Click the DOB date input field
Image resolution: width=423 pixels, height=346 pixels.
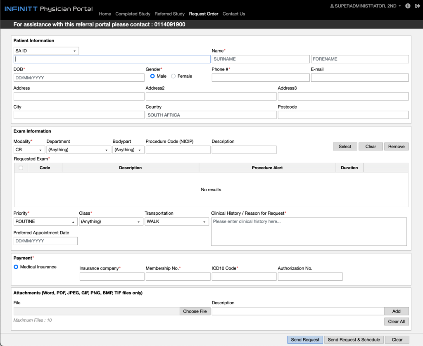tap(79, 78)
